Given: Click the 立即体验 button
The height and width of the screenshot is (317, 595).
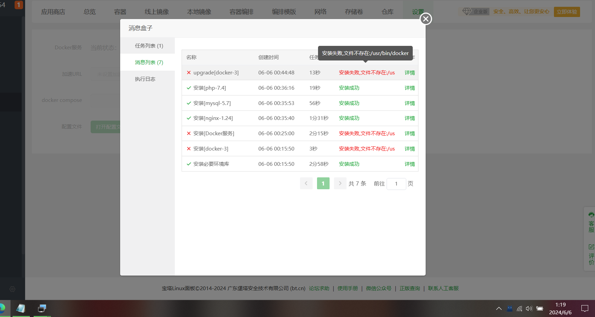Looking at the screenshot, I should tap(567, 12).
